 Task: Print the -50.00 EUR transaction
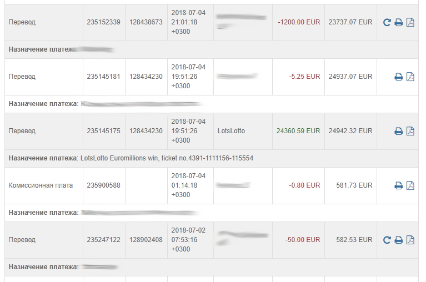[x=399, y=240]
